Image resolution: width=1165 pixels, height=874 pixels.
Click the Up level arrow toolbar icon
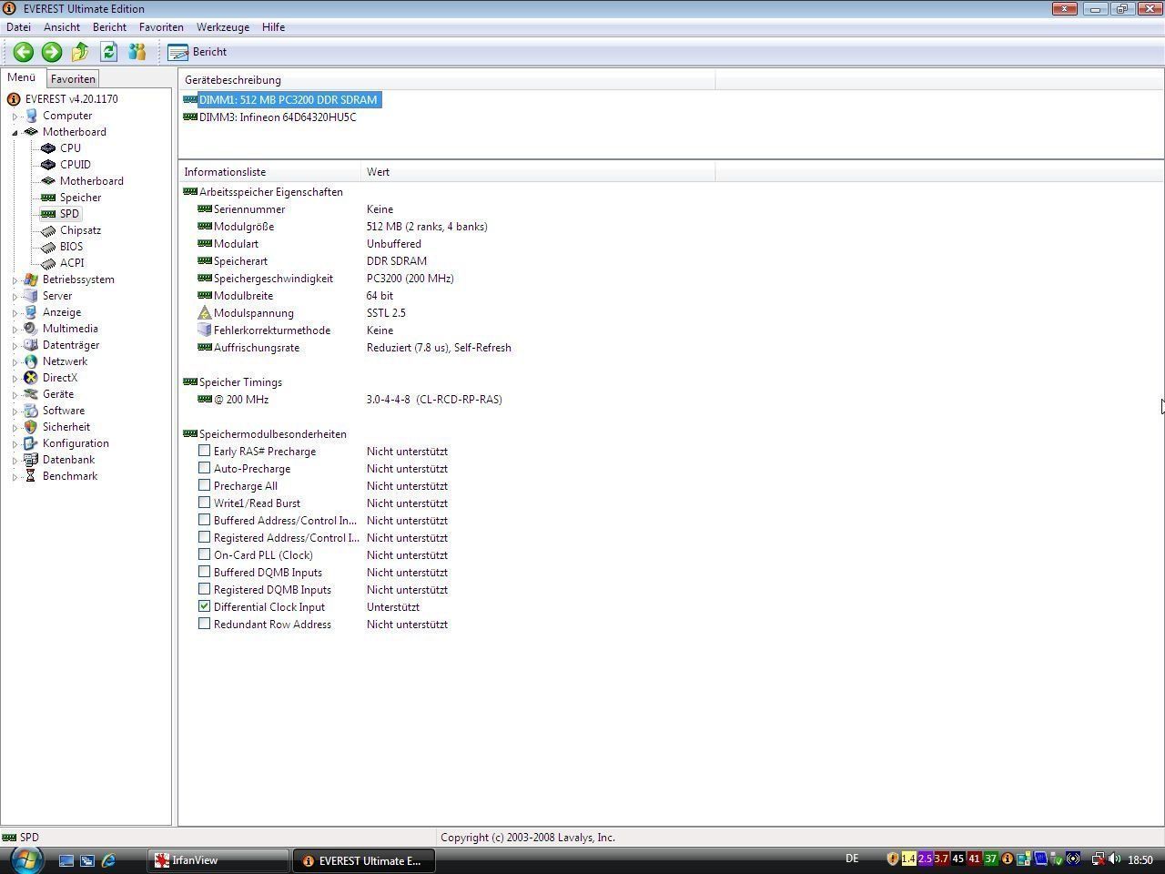click(x=80, y=52)
